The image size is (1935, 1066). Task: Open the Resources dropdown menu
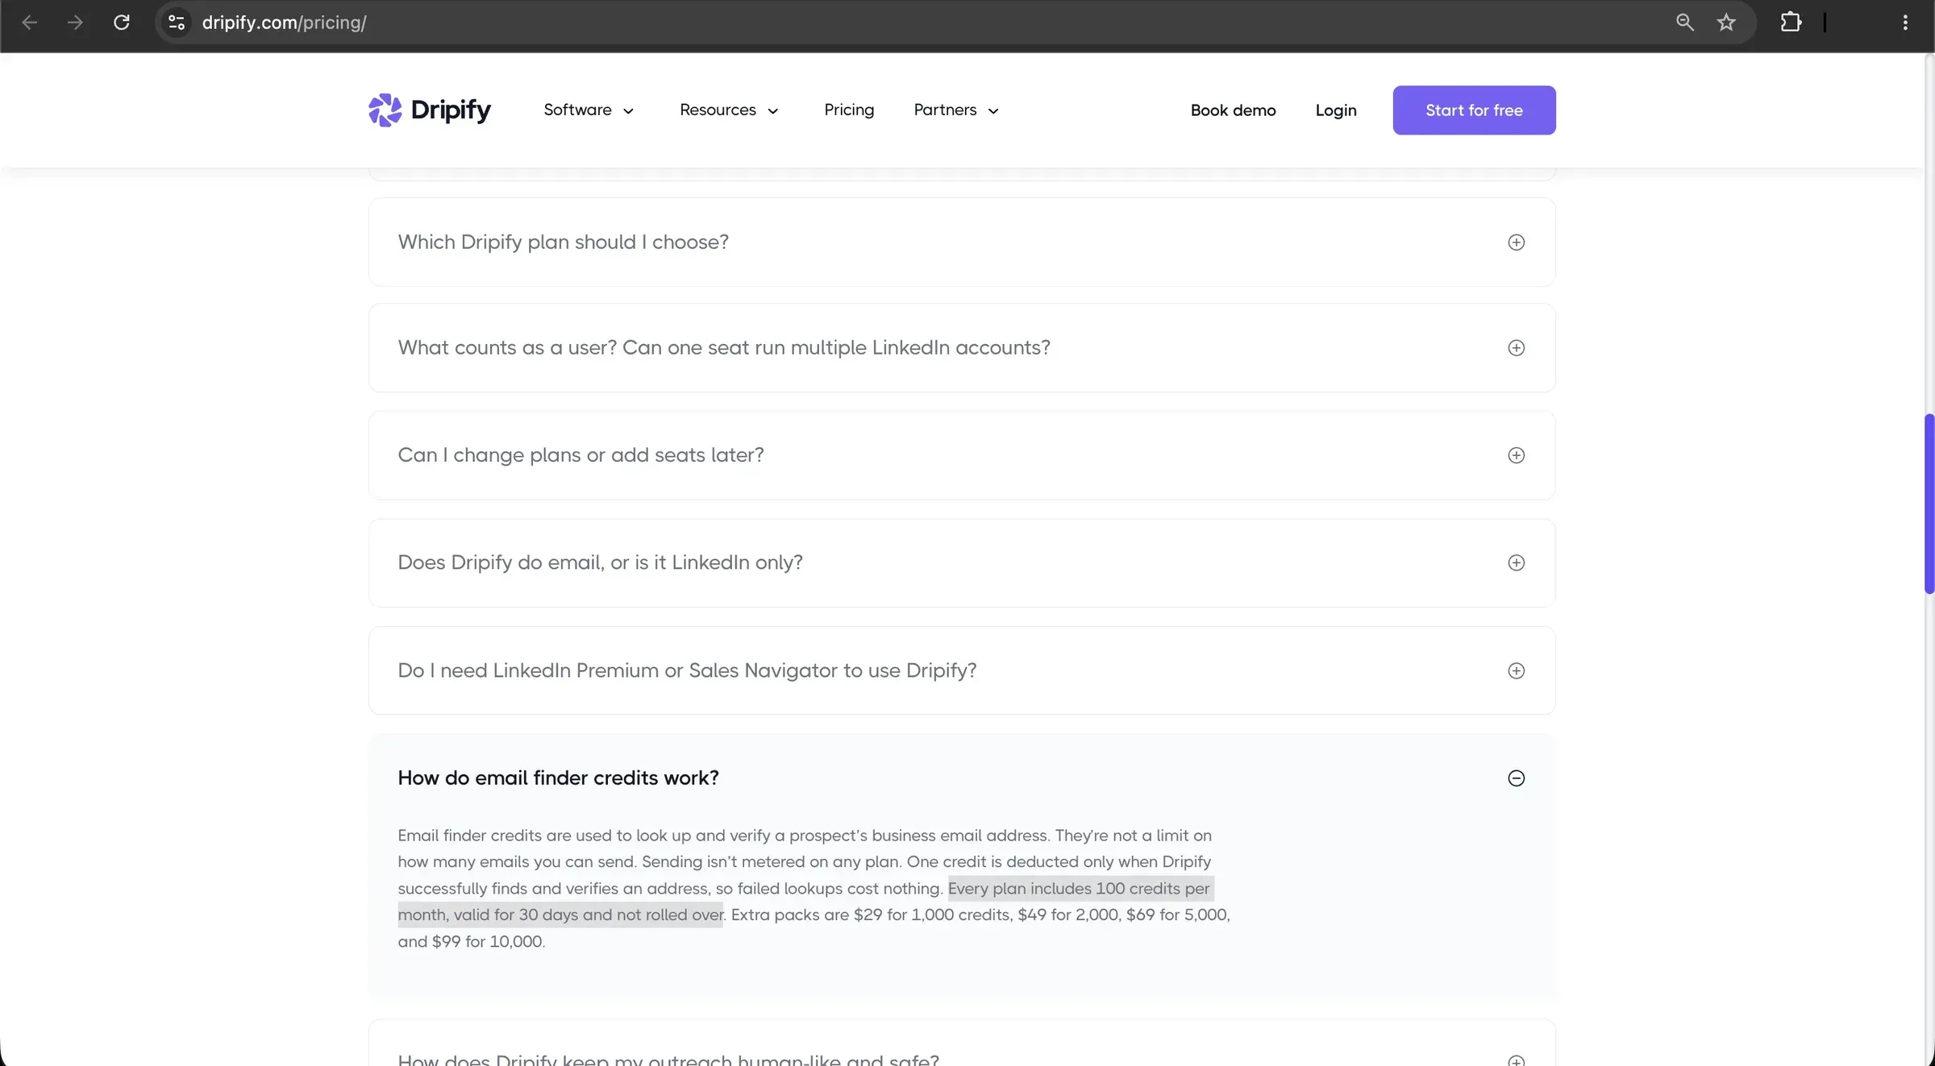point(729,110)
